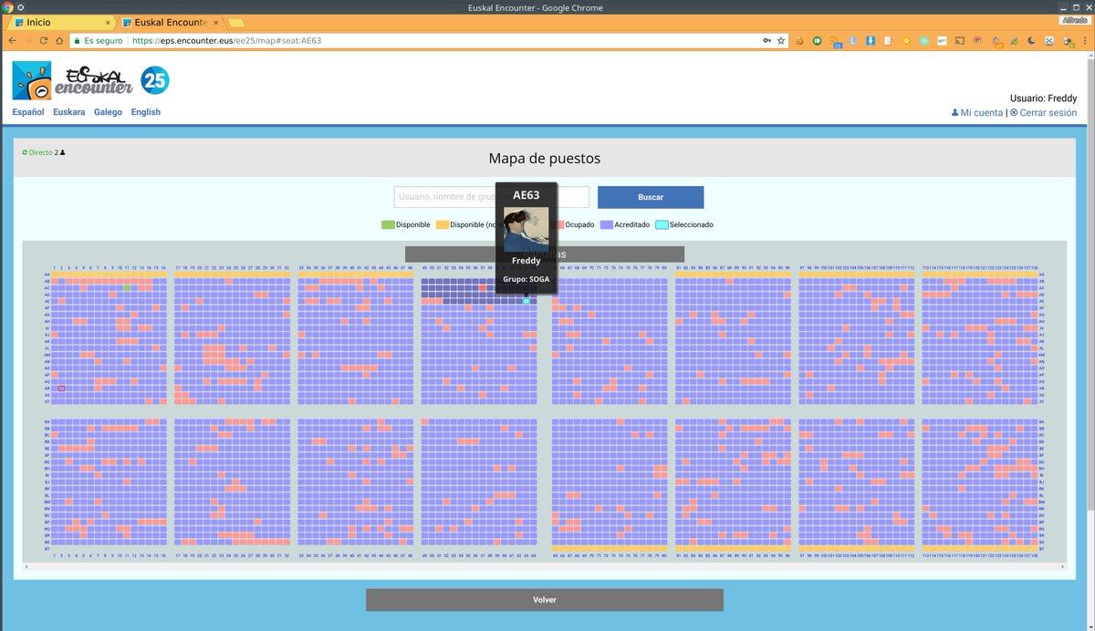Click the crescent moon dark mode extension

click(1030, 41)
